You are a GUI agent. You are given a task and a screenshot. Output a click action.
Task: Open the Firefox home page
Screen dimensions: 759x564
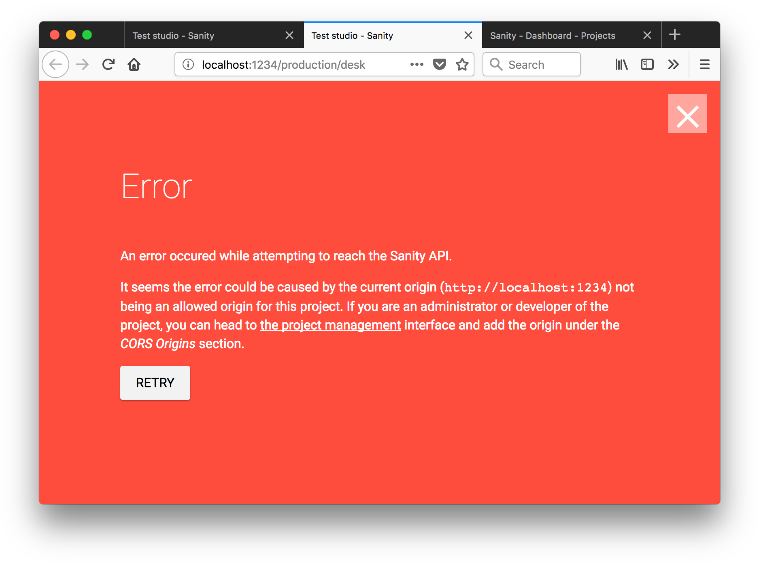click(134, 64)
